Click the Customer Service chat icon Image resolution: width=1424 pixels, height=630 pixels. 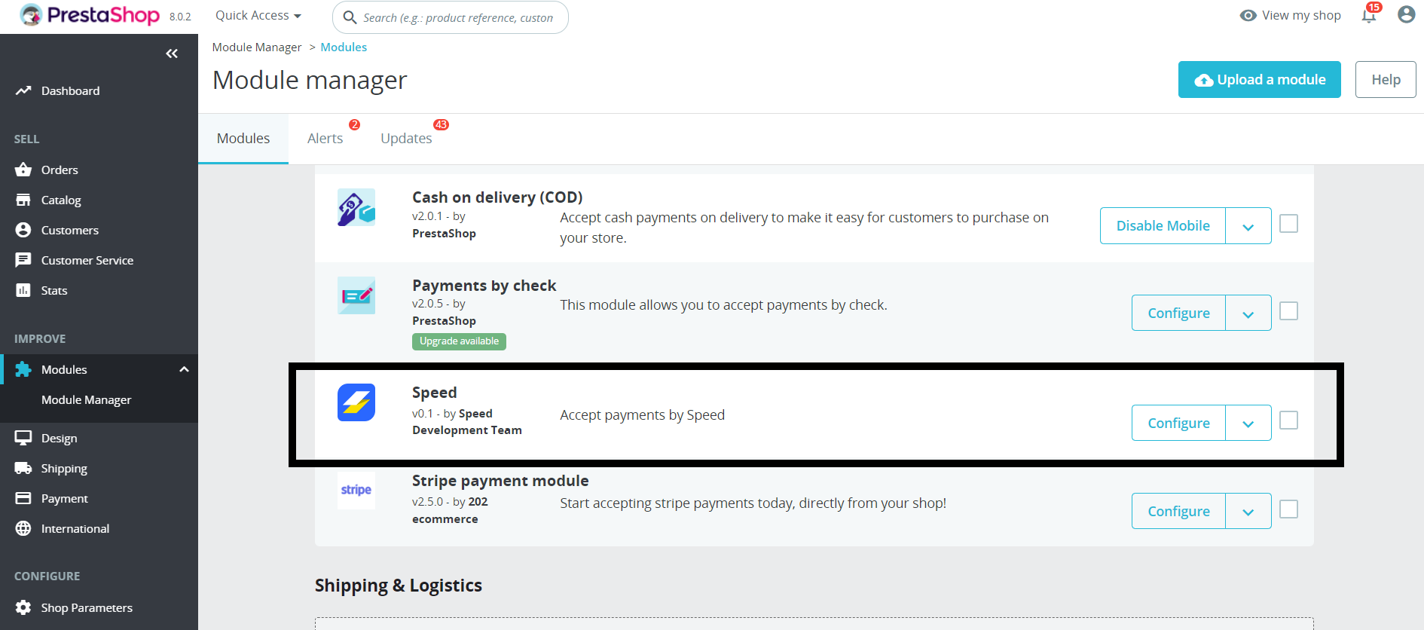pyautogui.click(x=23, y=260)
